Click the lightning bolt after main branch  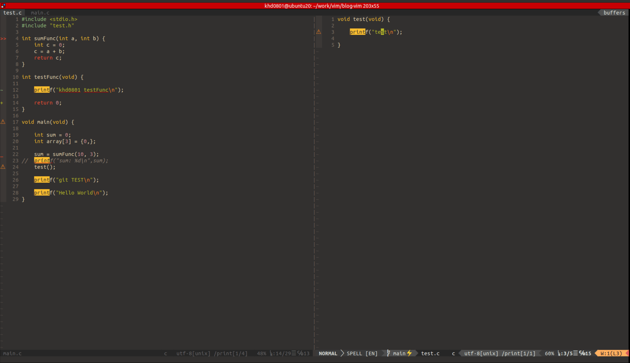click(x=409, y=353)
